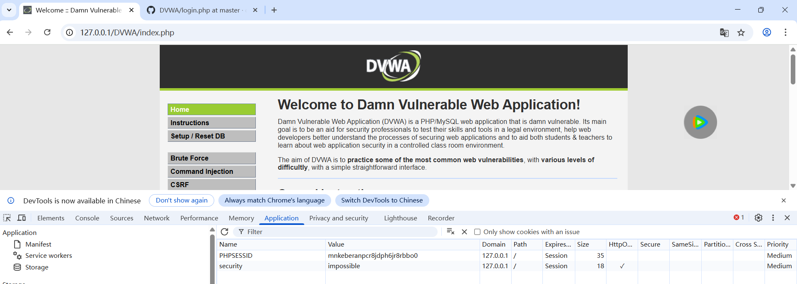
Task: Activate the inspect element picker icon
Action: click(x=7, y=218)
